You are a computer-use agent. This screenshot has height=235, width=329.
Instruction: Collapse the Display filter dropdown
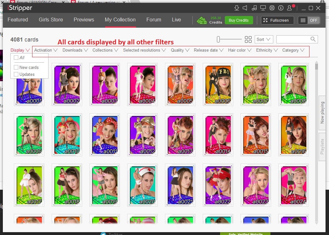pos(20,50)
